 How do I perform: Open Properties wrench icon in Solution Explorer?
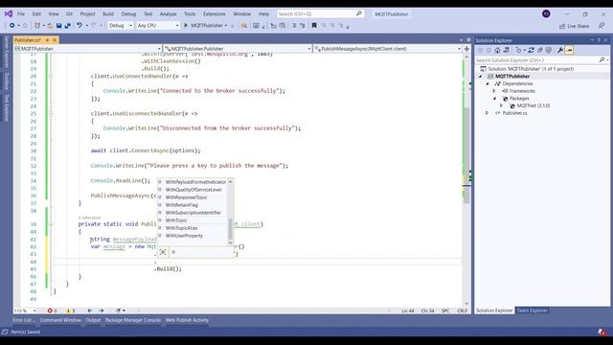click(x=560, y=50)
